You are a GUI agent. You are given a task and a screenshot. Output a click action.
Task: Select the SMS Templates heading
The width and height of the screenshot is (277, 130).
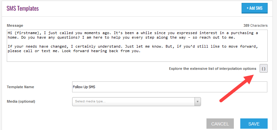pos(23,8)
